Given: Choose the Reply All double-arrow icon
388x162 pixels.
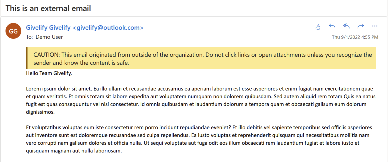Looking at the screenshot, I should pyautogui.click(x=346, y=26).
